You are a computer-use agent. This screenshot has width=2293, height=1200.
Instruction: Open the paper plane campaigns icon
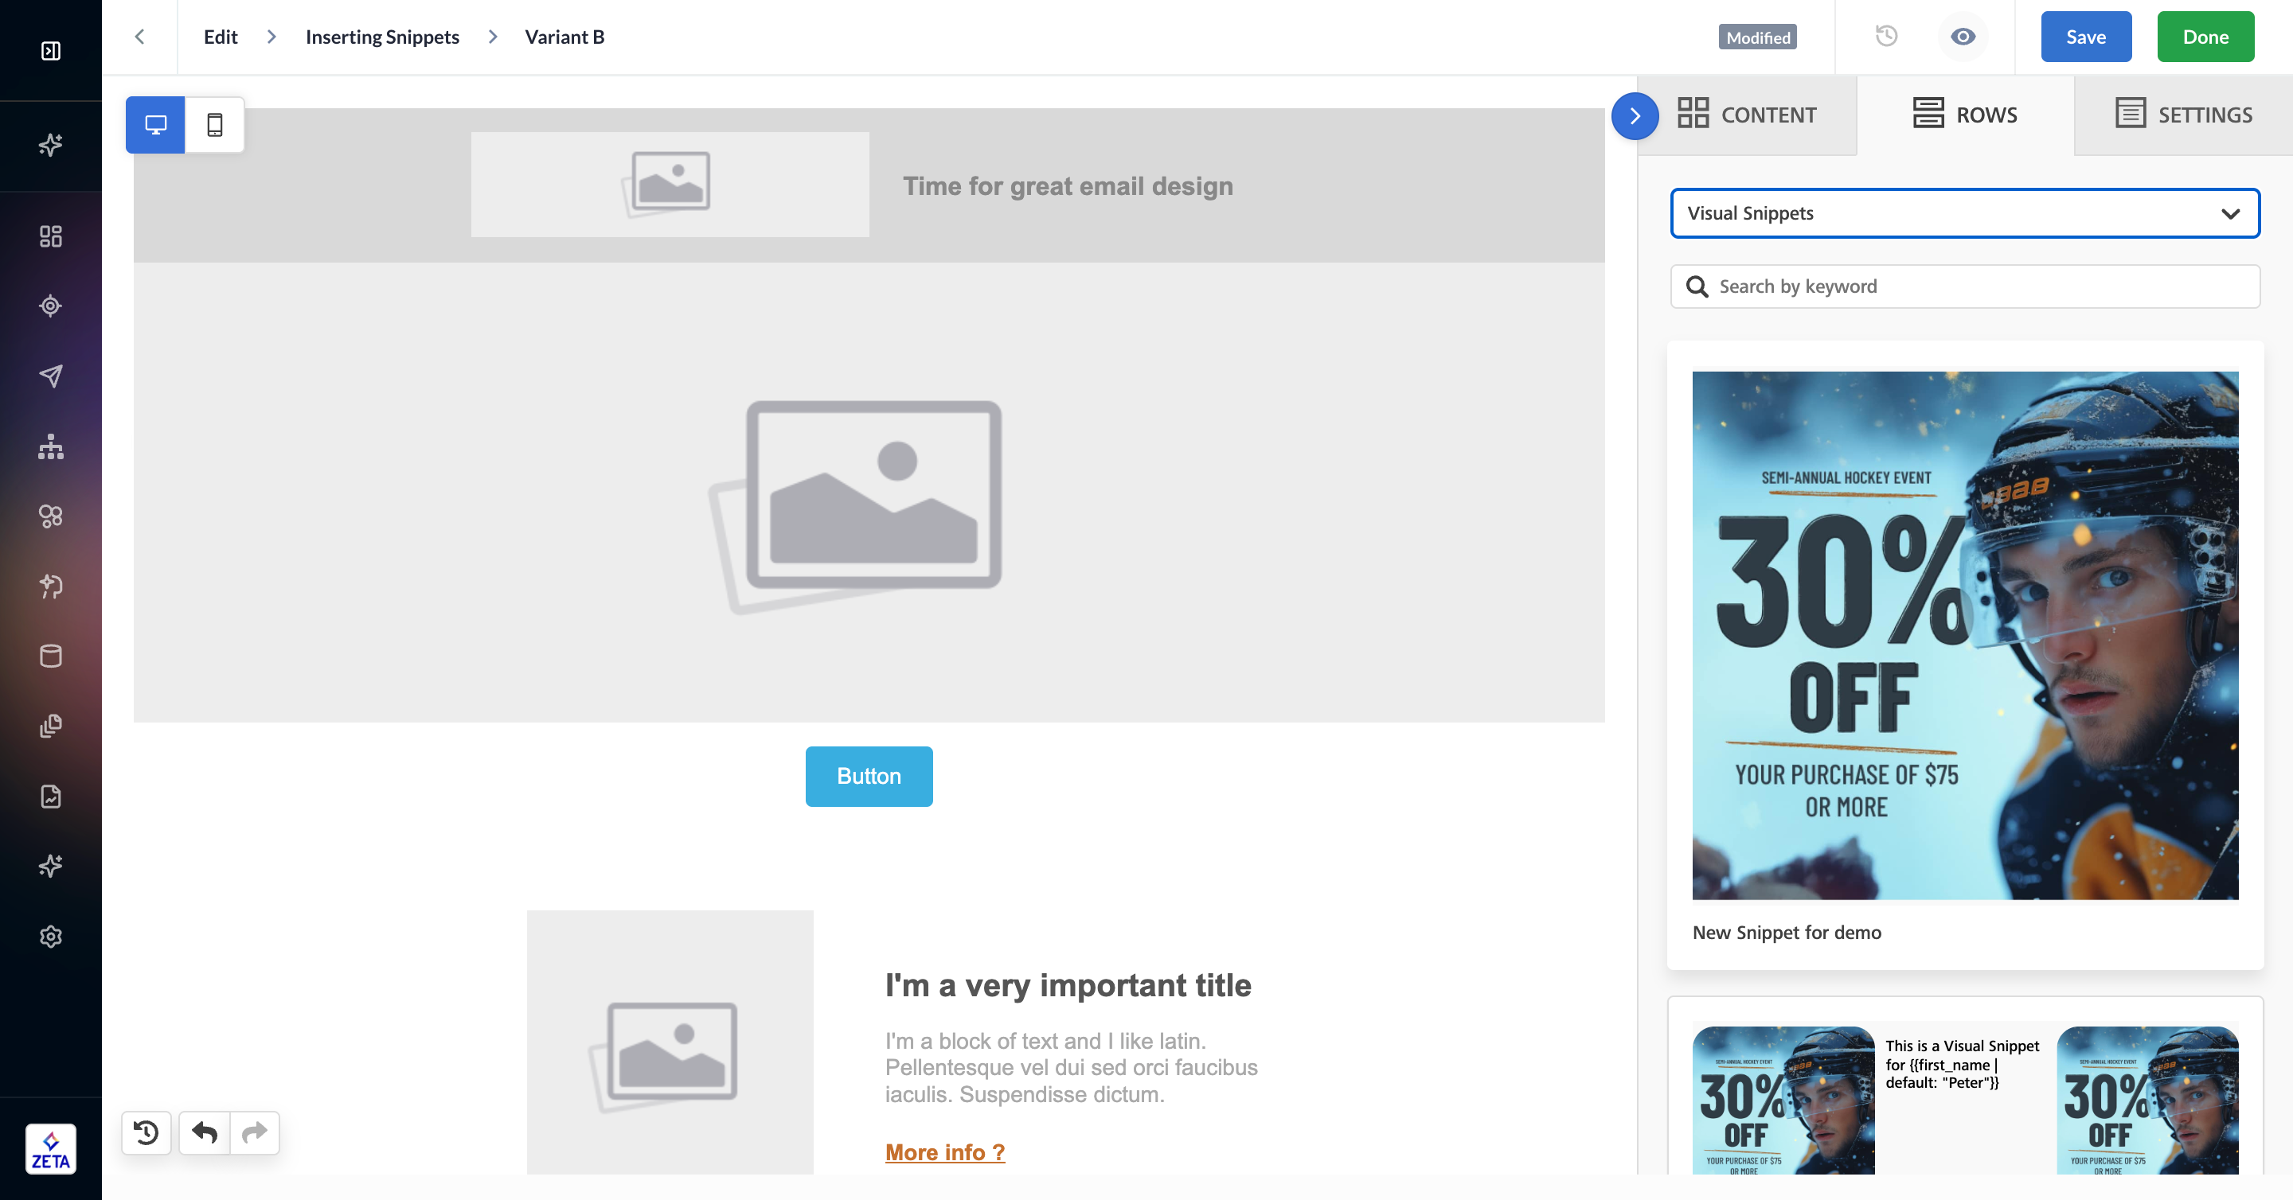click(x=51, y=376)
